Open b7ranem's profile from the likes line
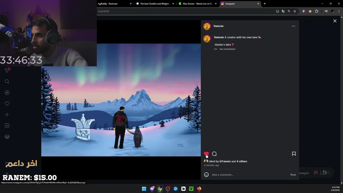The height and width of the screenshot is (193, 343). [225, 161]
